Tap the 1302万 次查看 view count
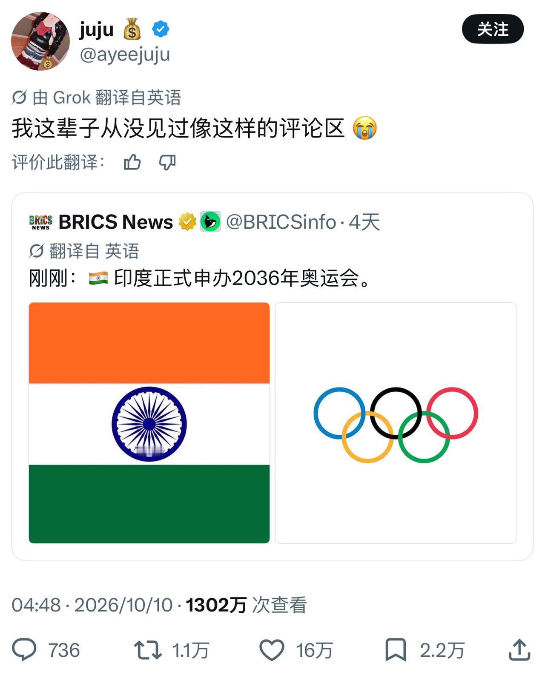Viewport: 545px width, 675px height. click(x=246, y=605)
